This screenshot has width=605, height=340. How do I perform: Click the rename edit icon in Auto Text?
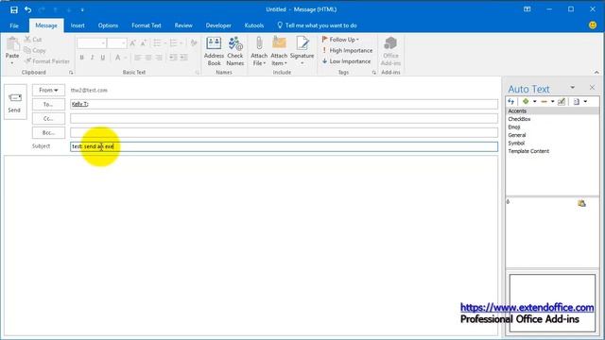point(562,101)
